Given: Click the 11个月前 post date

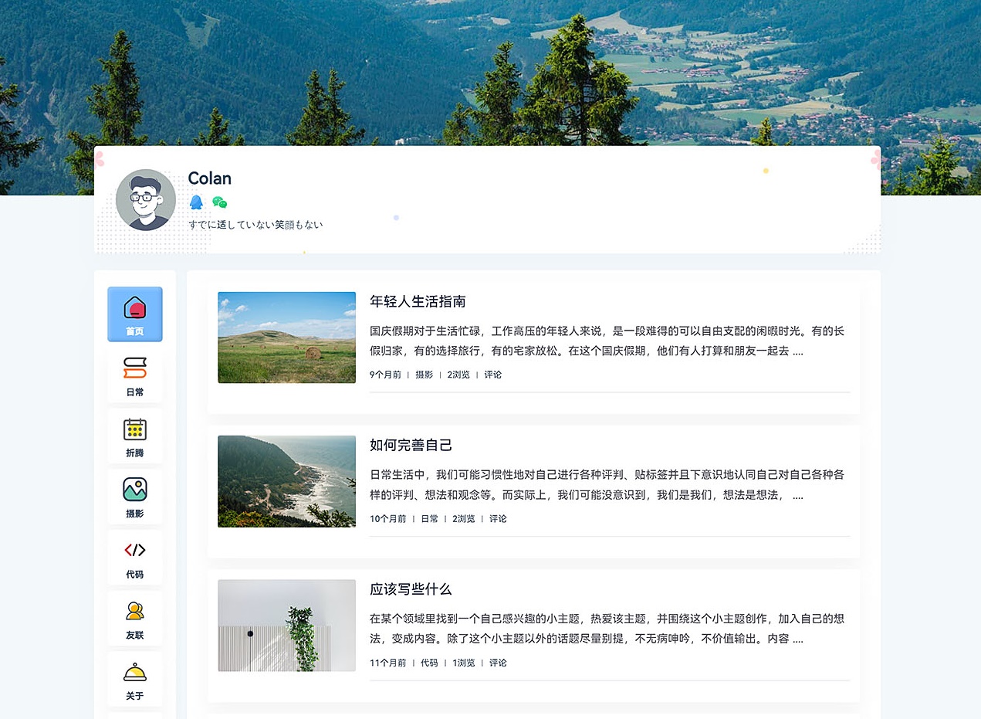Looking at the screenshot, I should pos(388,663).
